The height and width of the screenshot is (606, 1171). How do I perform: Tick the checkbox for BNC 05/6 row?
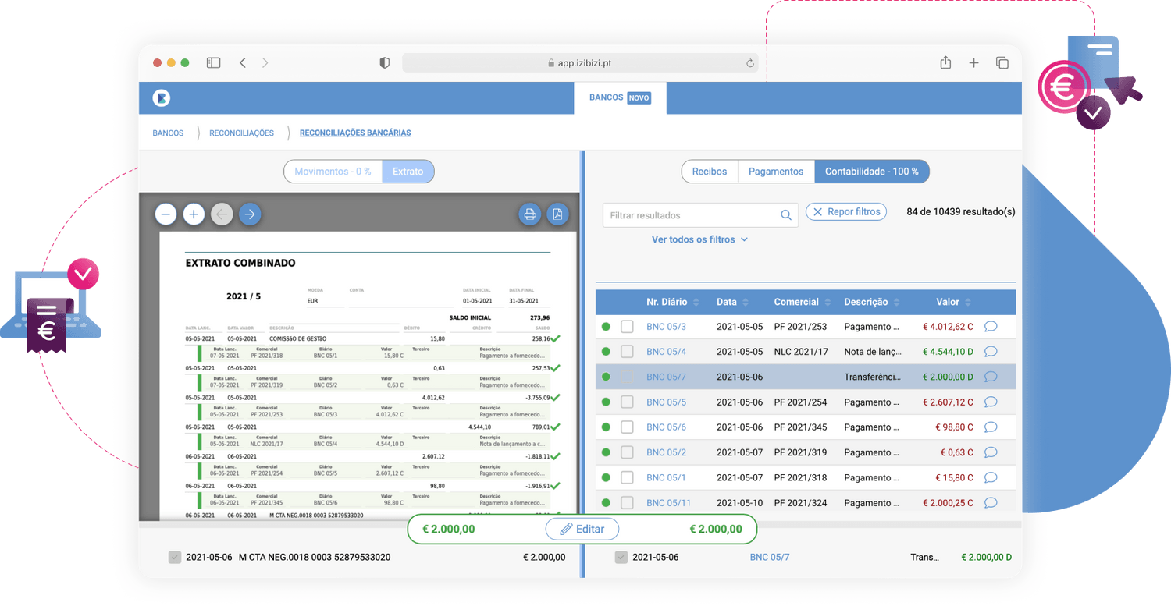[627, 427]
